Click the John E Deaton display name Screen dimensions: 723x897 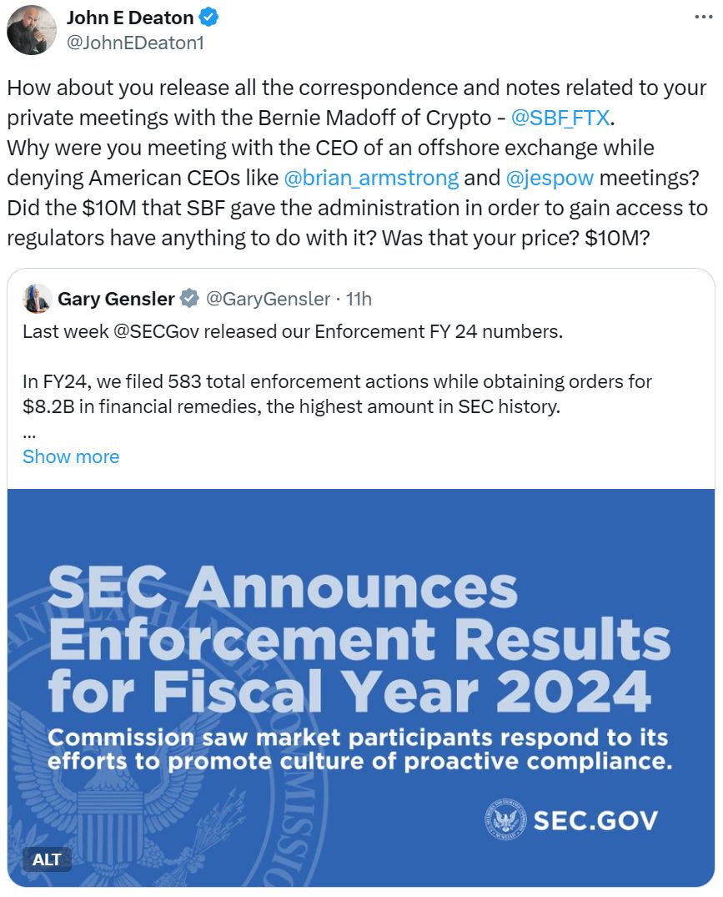(x=130, y=18)
